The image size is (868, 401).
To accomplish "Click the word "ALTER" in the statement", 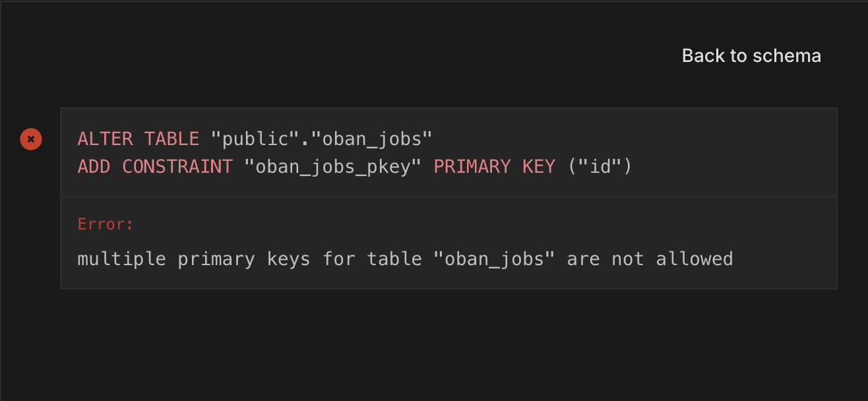I will click(106, 139).
